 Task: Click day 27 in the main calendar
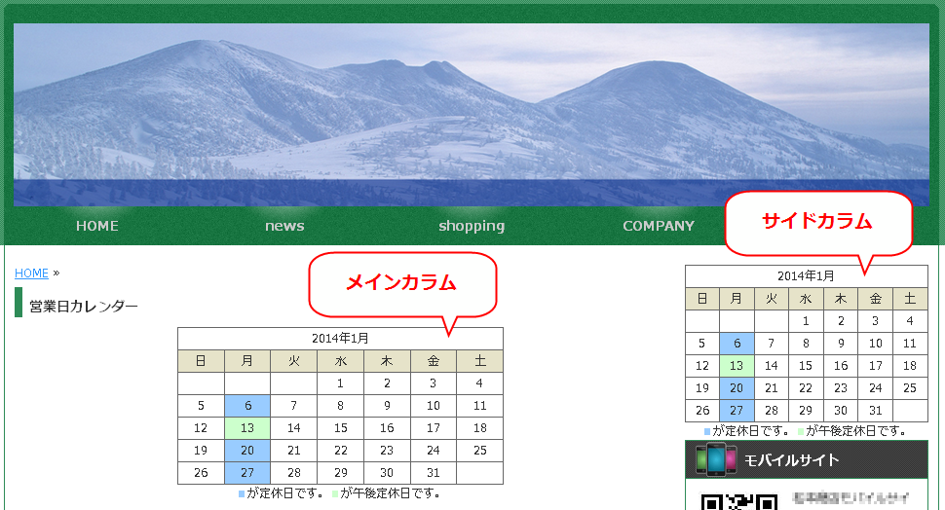(x=247, y=473)
